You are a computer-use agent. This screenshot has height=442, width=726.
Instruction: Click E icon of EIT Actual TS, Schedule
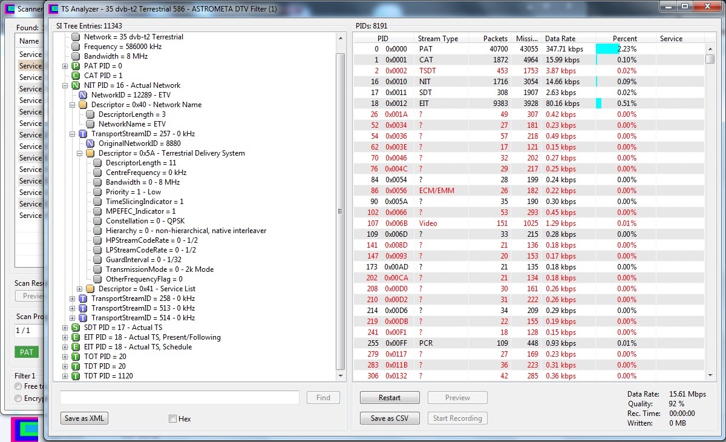click(x=76, y=347)
